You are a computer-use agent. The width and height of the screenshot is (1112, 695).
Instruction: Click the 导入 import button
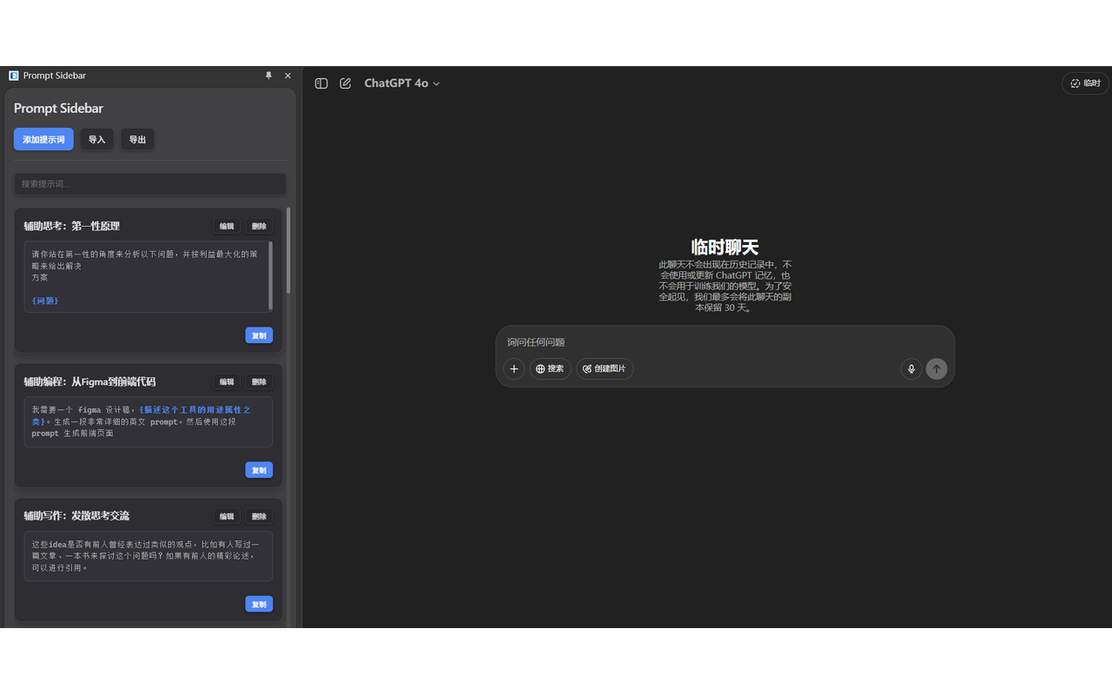(96, 139)
